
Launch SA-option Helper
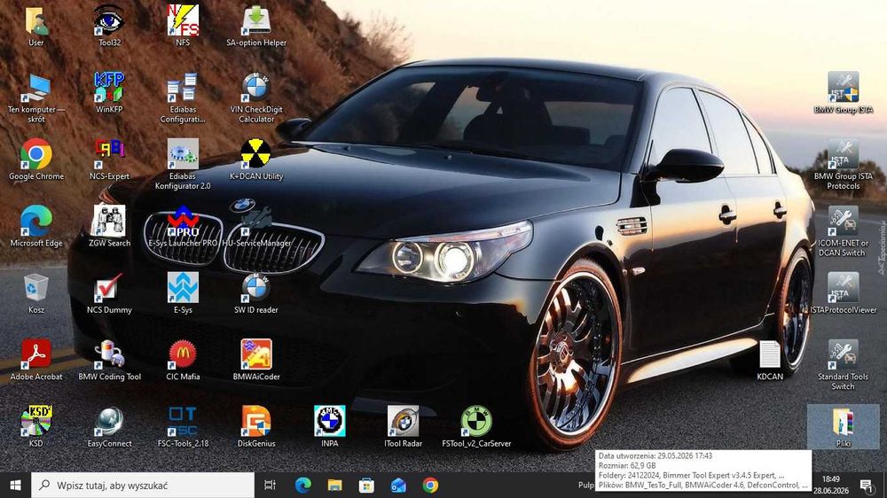[256, 26]
